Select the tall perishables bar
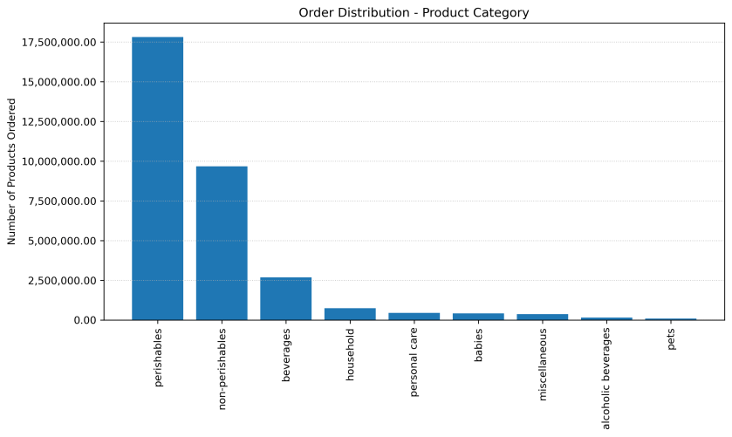 tap(158, 179)
